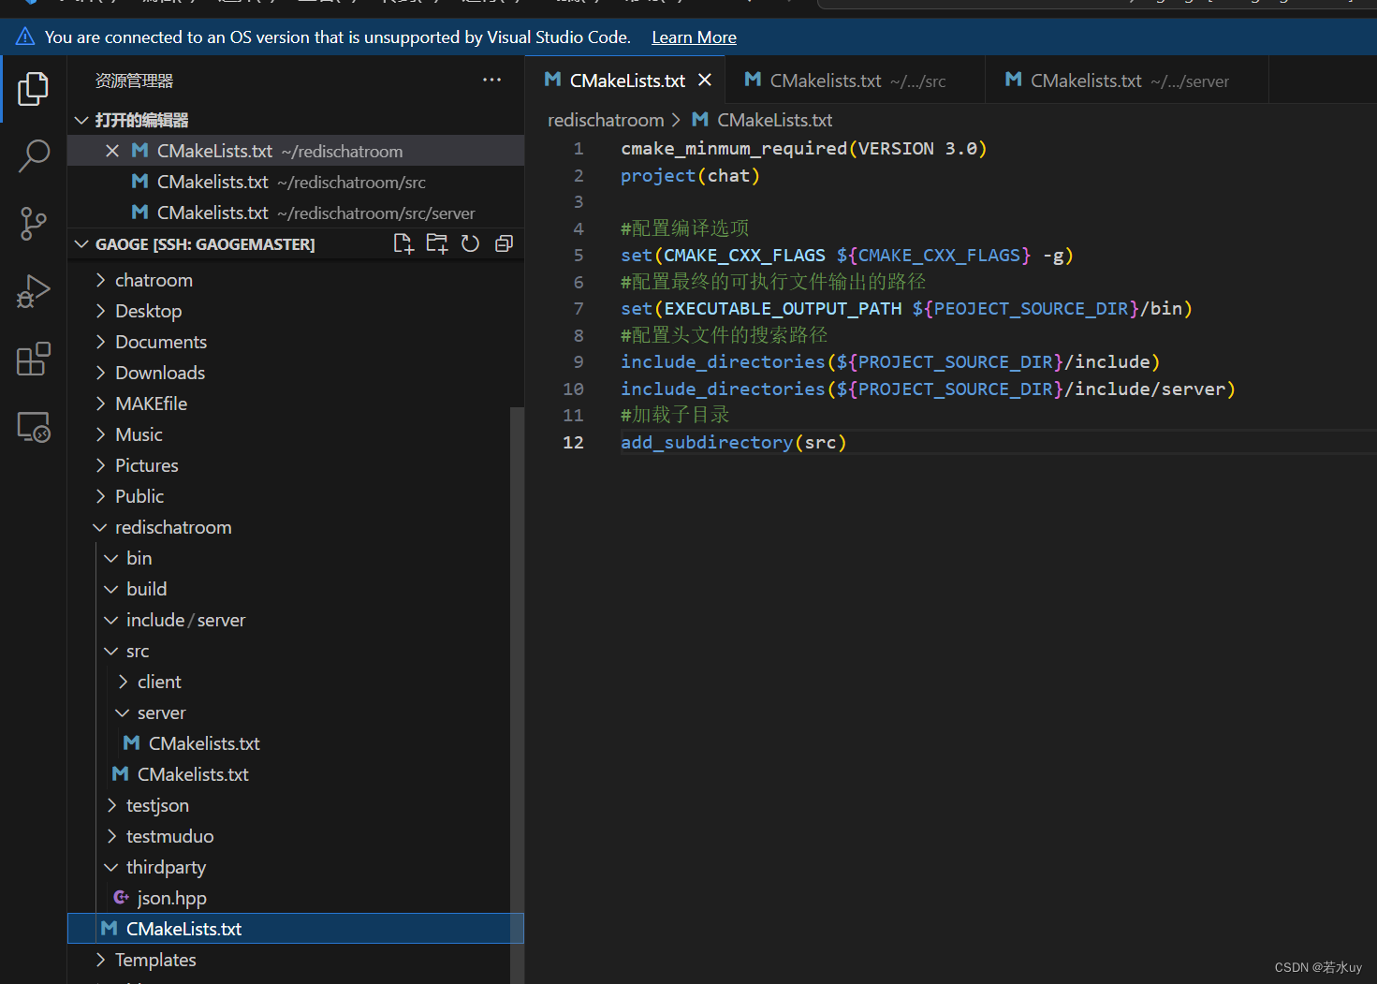
Task: Open the Remote Explorer view icon
Action: click(34, 427)
